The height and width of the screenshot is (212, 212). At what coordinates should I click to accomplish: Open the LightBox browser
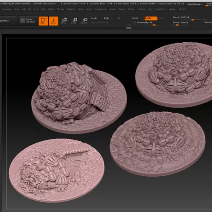[x=8, y=21]
